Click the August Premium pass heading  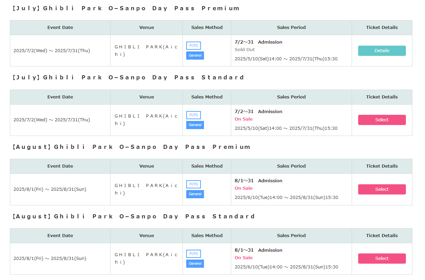pos(131,147)
